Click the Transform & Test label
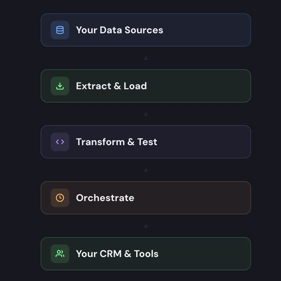The image size is (281, 281). 117,142
